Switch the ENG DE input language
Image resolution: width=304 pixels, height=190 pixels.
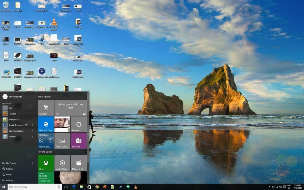point(289,187)
